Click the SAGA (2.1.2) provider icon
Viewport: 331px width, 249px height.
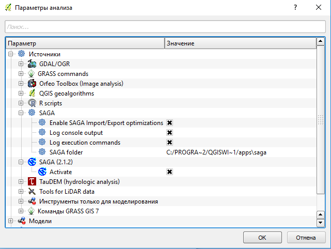(32, 162)
